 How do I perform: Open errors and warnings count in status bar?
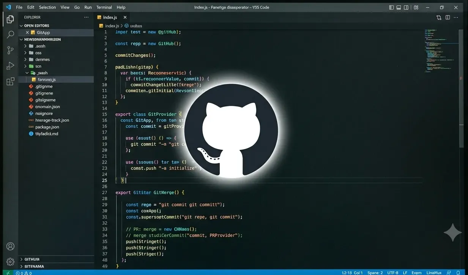[x=24, y=273]
